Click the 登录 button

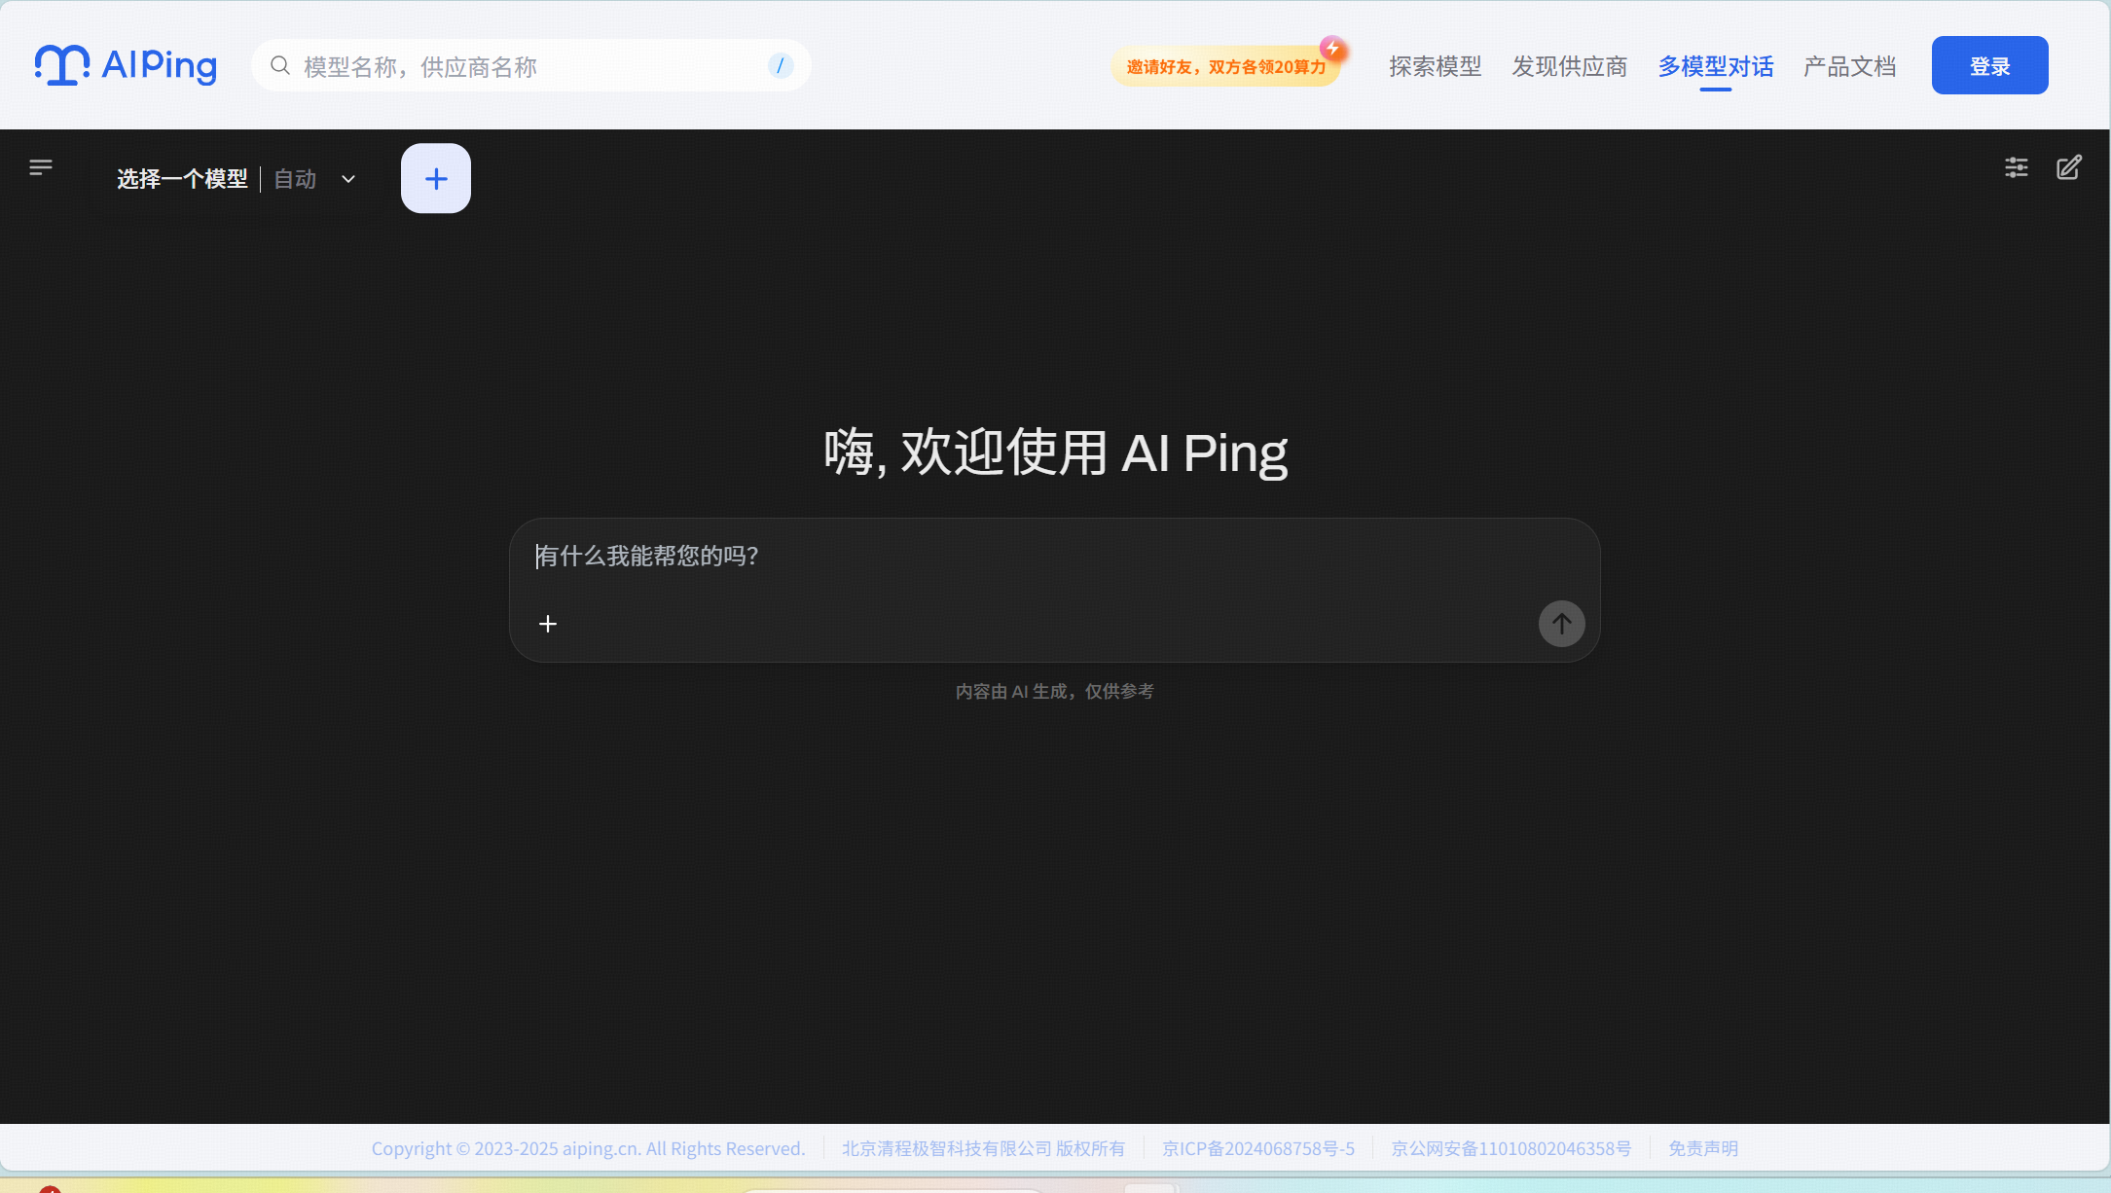click(1989, 64)
